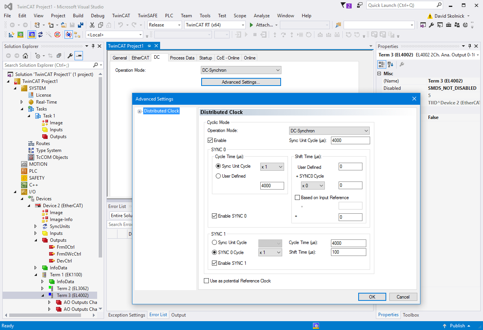This screenshot has height=330, width=483.
Task: Open the Operation Mode dropdown in dialog
Action: coord(329,131)
